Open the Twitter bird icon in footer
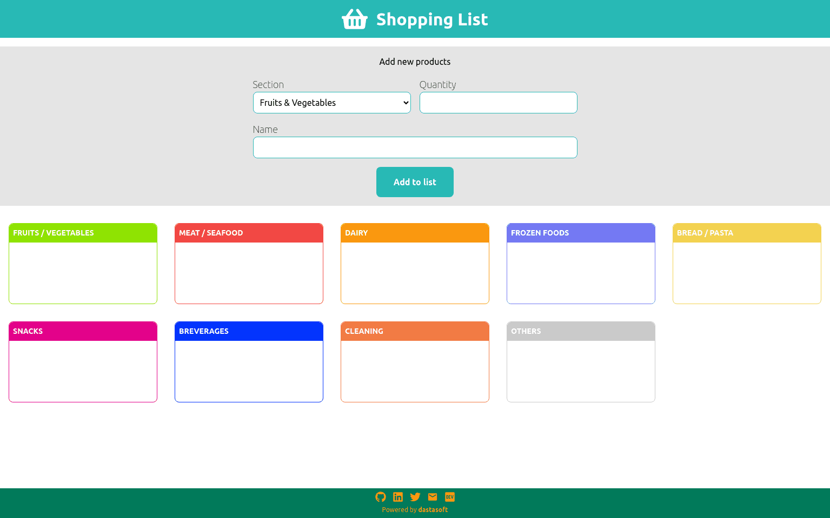 pyautogui.click(x=415, y=497)
